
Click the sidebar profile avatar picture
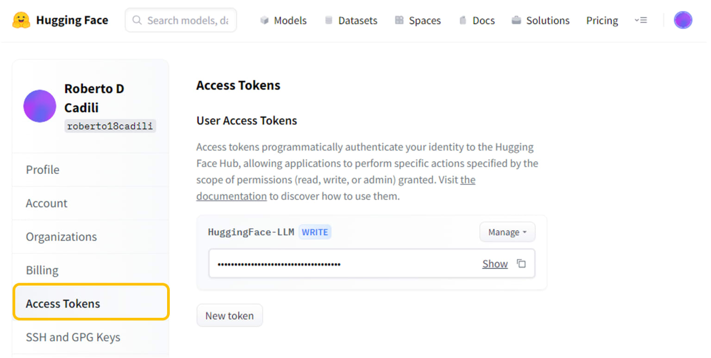pyautogui.click(x=40, y=106)
